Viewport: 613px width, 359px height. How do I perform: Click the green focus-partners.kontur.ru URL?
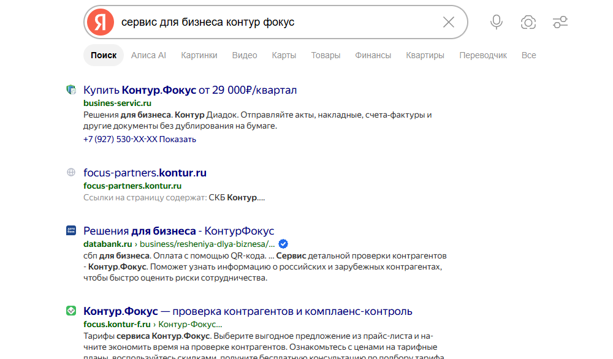[132, 186]
